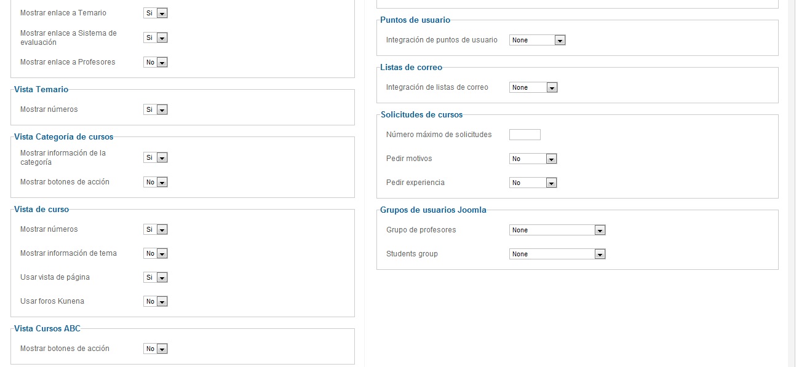This screenshot has width=799, height=367.
Task: Open the Pedir motivos dropdown
Action: coord(533,159)
